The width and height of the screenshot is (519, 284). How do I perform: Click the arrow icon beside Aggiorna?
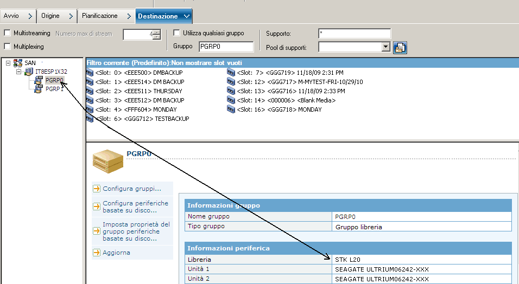pos(96,253)
